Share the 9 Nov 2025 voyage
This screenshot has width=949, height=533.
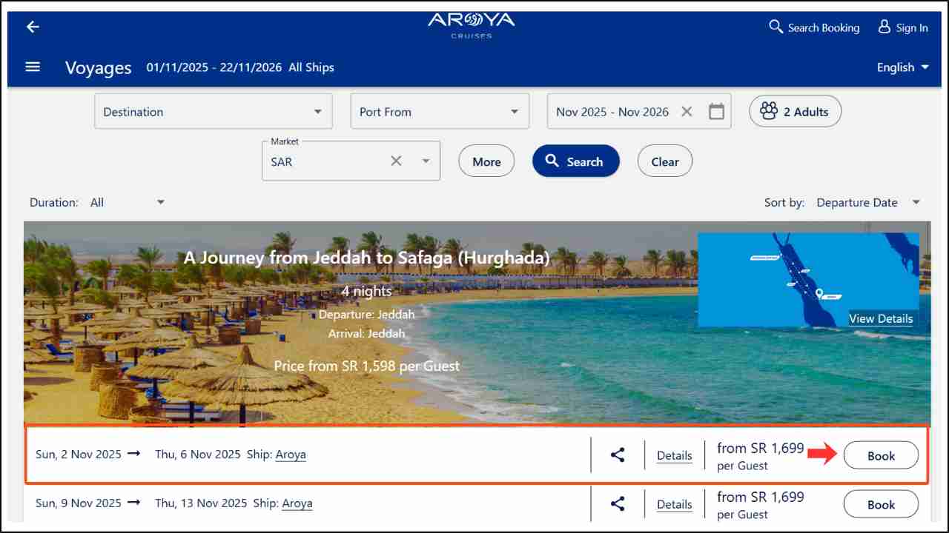pyautogui.click(x=618, y=503)
